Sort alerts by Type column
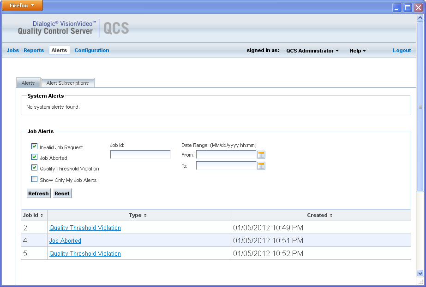The height and width of the screenshot is (287, 426). 138,215
